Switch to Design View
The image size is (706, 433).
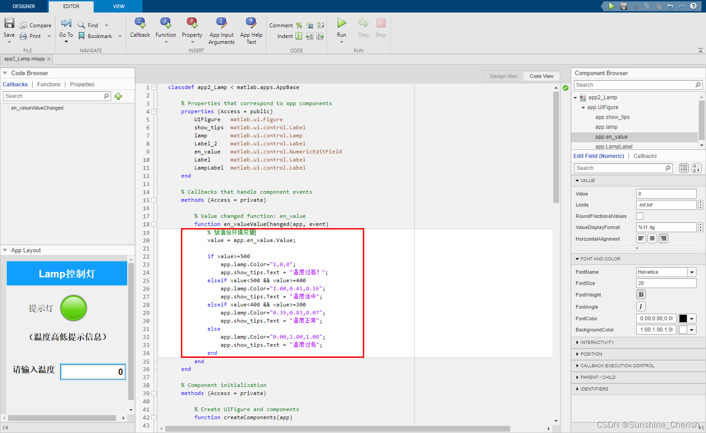[504, 76]
